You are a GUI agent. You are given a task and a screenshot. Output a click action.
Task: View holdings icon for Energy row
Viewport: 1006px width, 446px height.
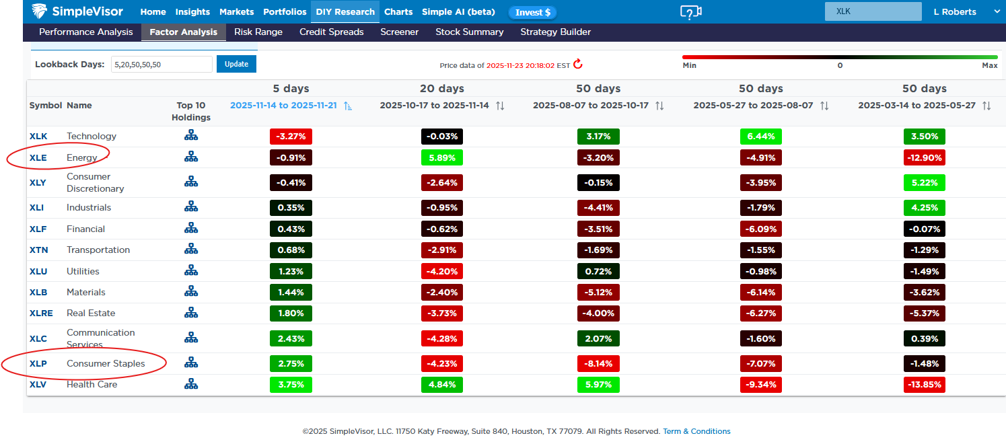pyautogui.click(x=191, y=157)
